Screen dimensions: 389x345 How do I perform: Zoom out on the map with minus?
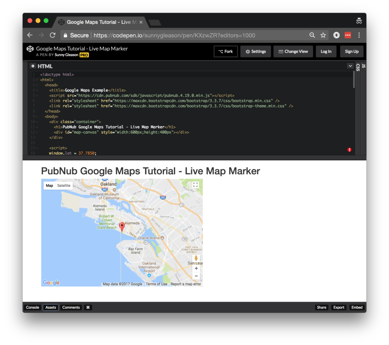(196, 276)
